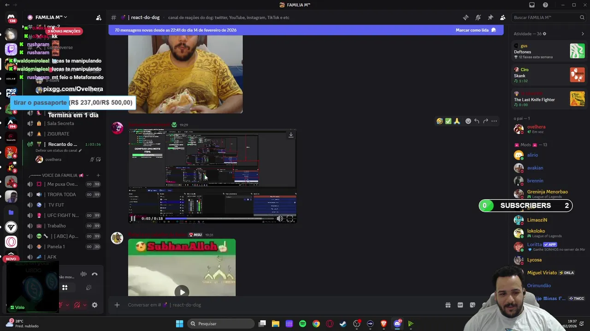Join TV FUT voice channel

[x=65, y=205]
